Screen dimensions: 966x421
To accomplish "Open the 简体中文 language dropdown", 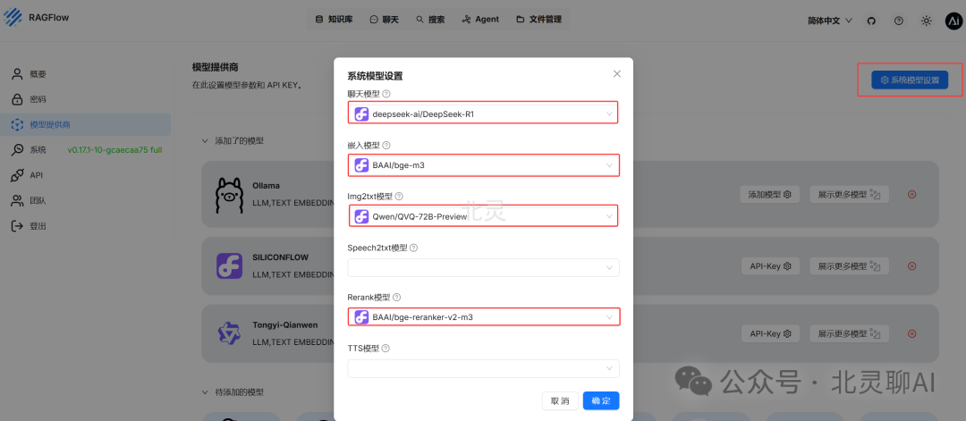I will 830,21.
